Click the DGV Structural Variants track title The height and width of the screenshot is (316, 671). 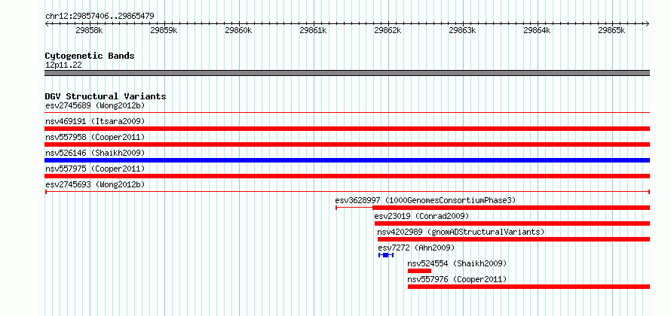pos(106,96)
